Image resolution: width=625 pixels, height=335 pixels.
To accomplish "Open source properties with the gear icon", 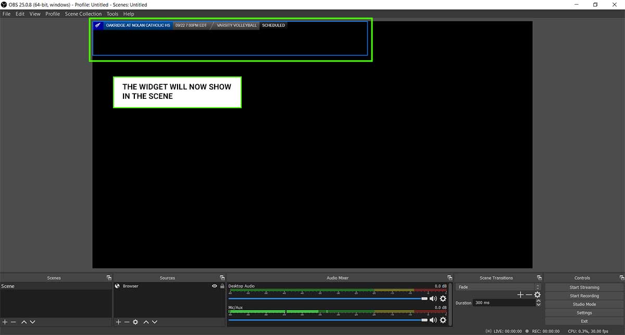I will [x=135, y=322].
